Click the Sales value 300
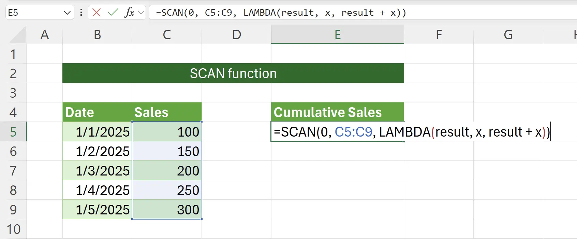 (167, 210)
